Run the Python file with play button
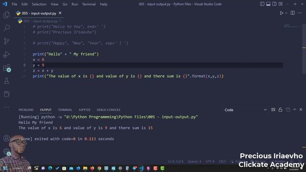 (x=282, y=13)
